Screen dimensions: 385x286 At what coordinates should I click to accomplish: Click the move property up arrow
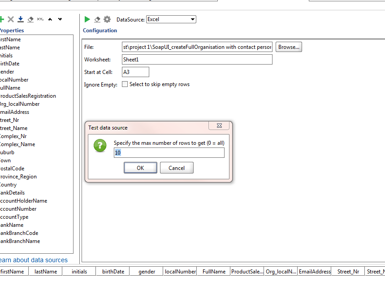pos(50,19)
